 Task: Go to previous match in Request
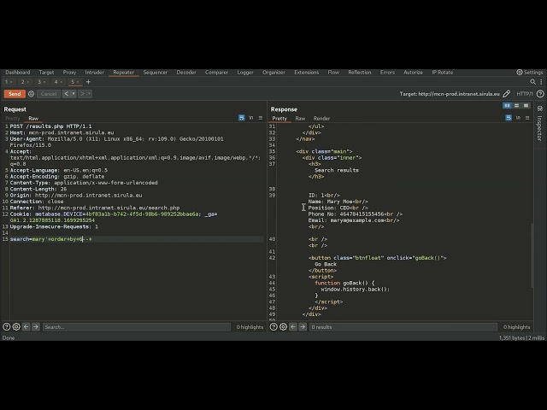pyautogui.click(x=26, y=327)
